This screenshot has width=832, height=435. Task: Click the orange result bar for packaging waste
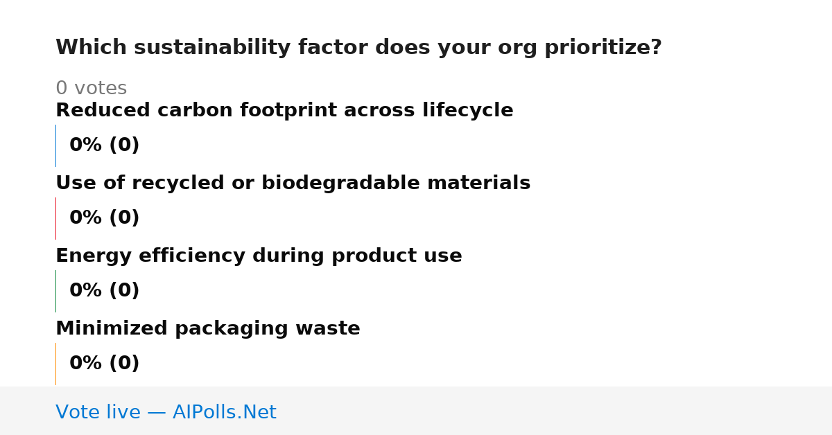[x=55, y=364]
